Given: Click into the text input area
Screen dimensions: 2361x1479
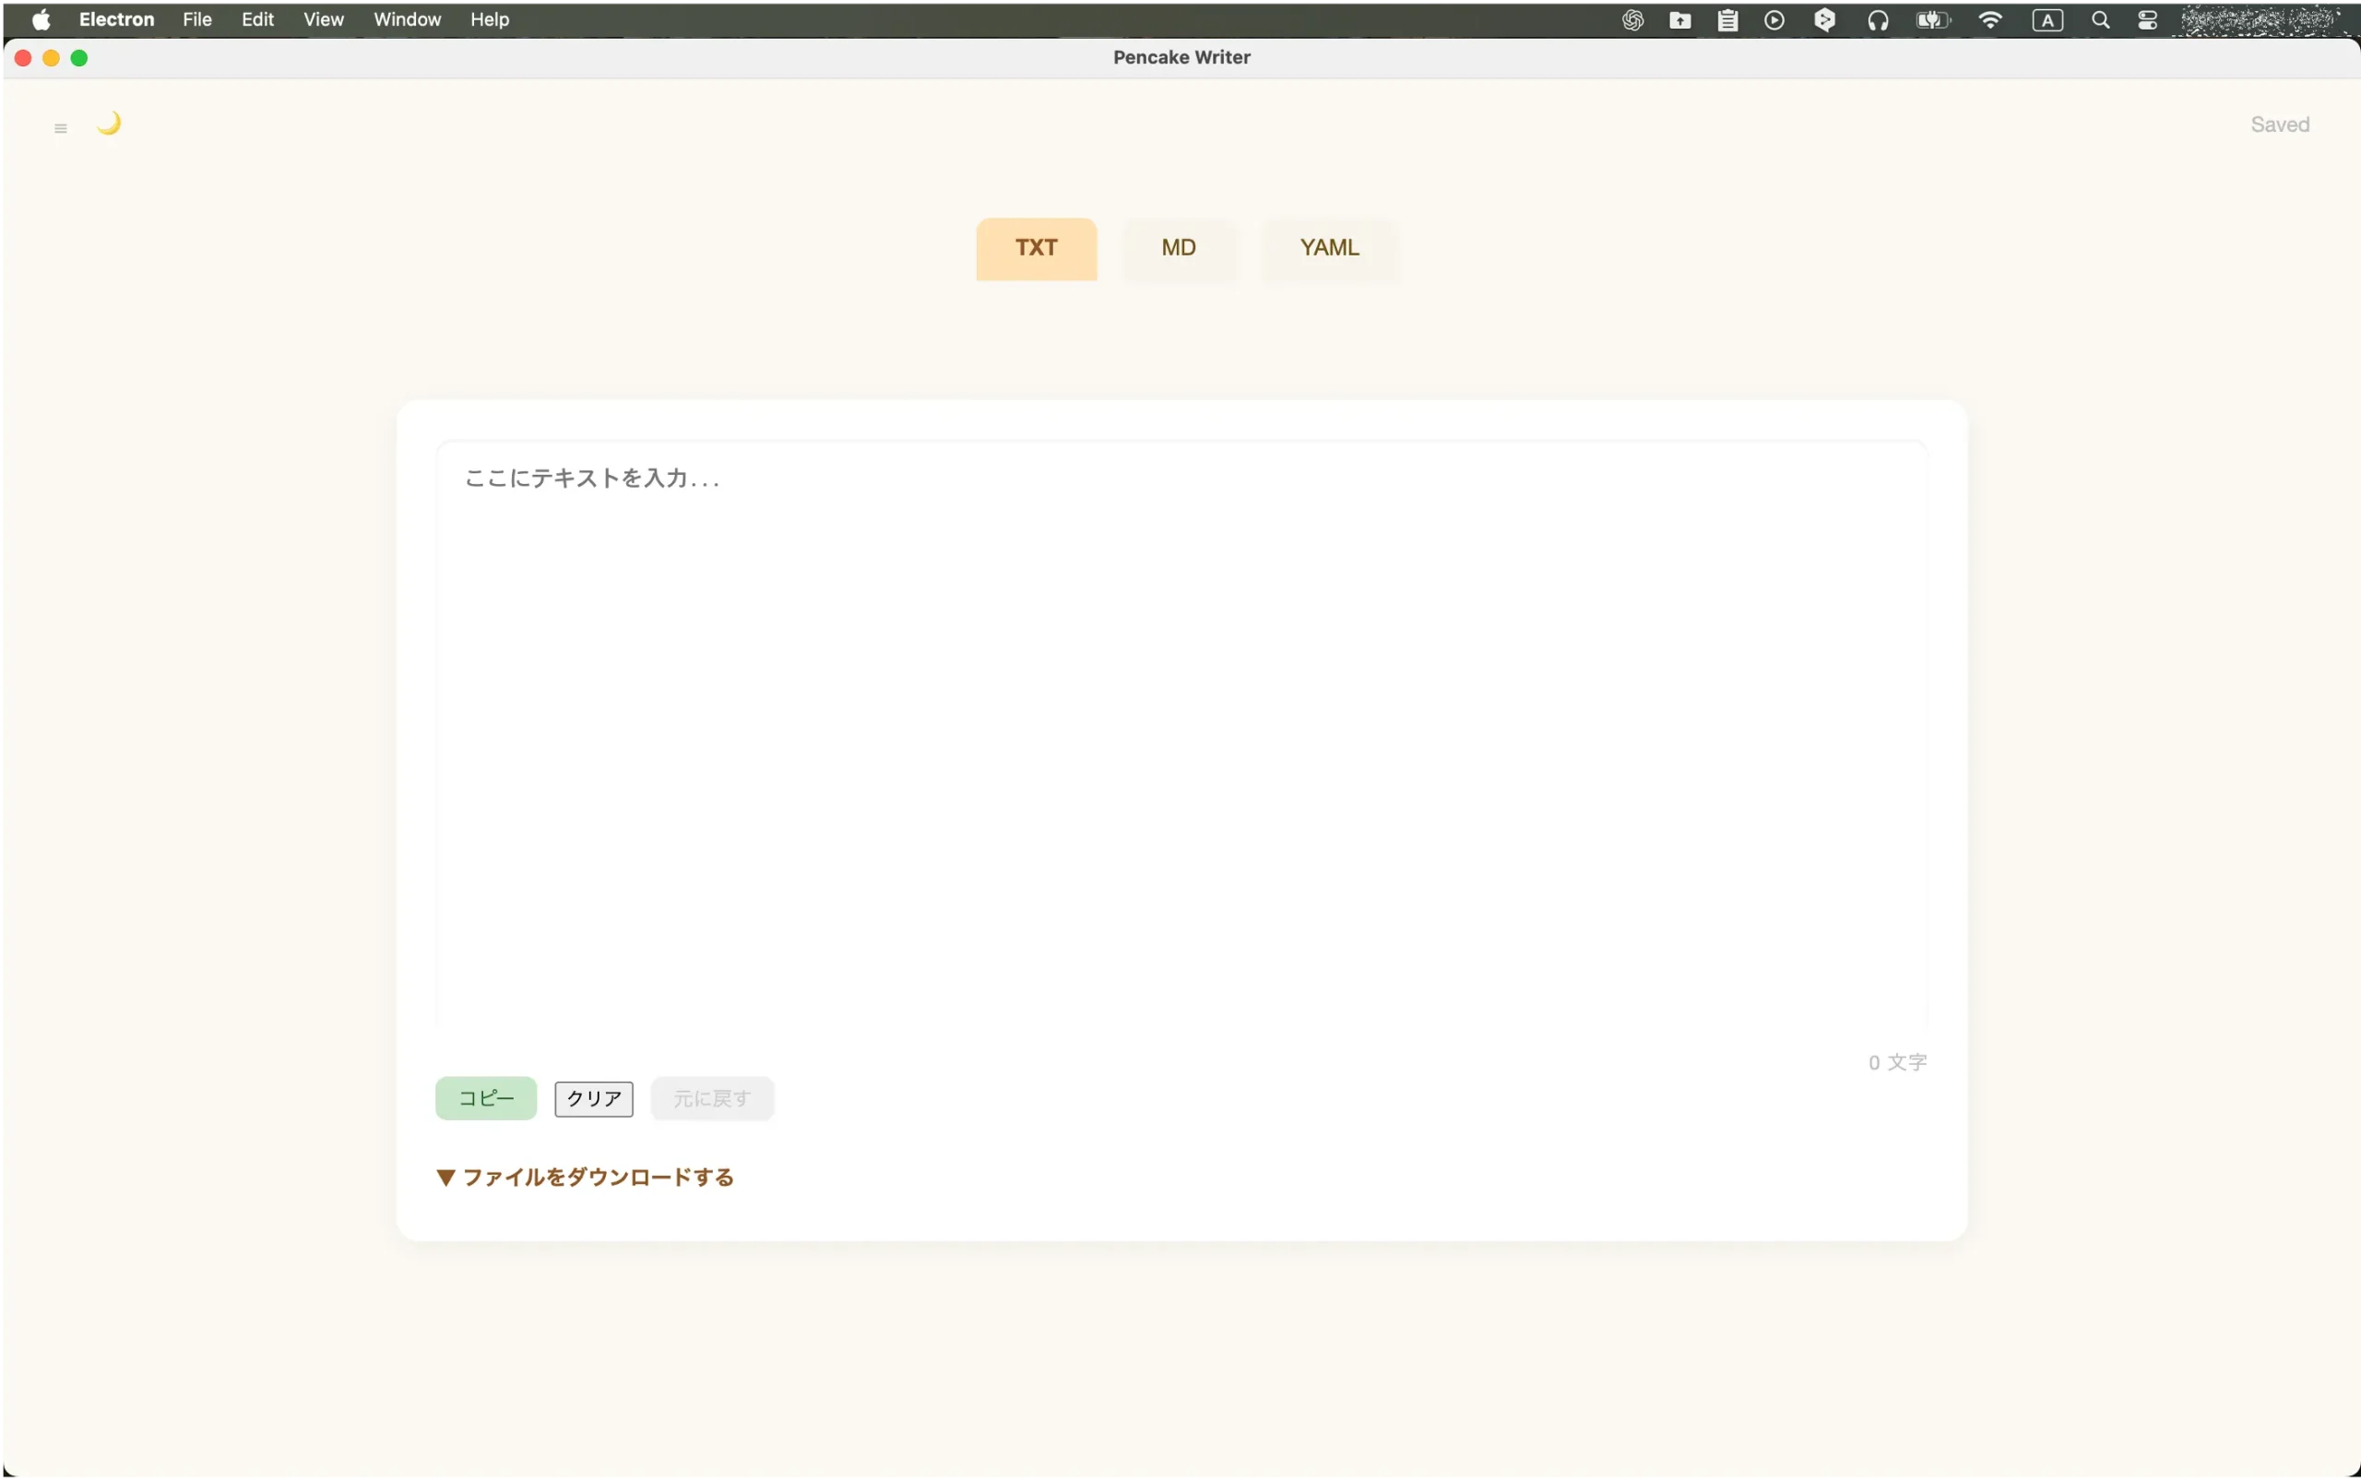Looking at the screenshot, I should 1181,734.
